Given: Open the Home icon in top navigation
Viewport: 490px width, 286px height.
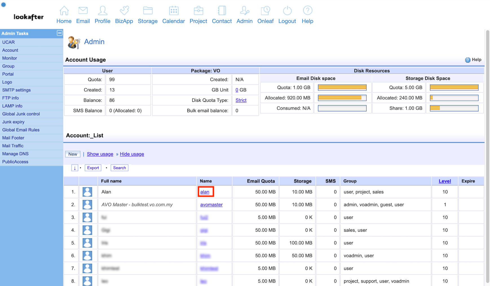Looking at the screenshot, I should (64, 11).
